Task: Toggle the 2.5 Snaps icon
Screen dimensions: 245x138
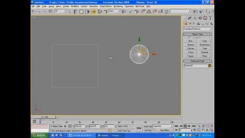Action: 143,11
